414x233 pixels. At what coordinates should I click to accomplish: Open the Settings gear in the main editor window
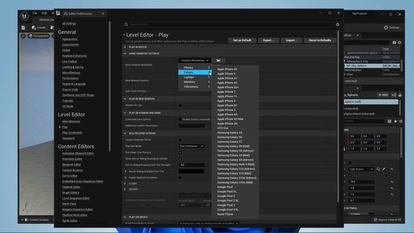tap(386, 27)
